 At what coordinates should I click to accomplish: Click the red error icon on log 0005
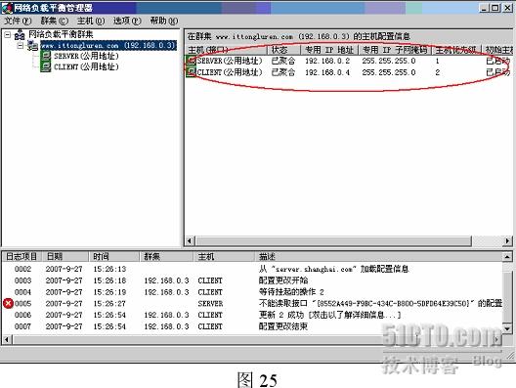coord(8,303)
